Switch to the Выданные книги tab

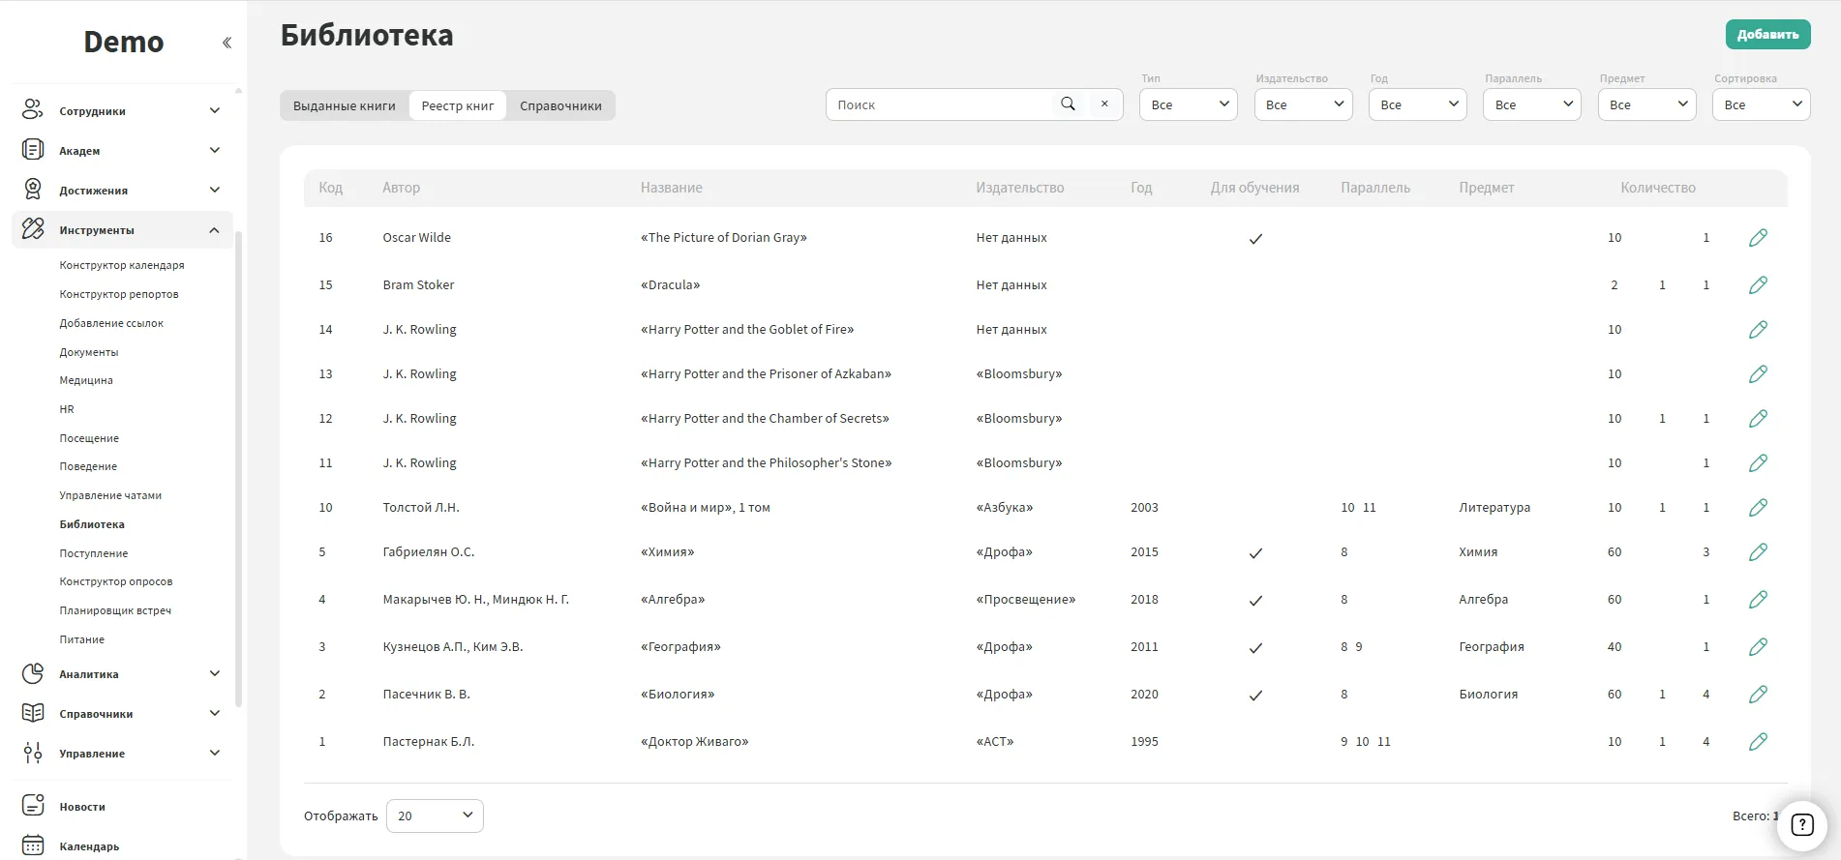(345, 105)
